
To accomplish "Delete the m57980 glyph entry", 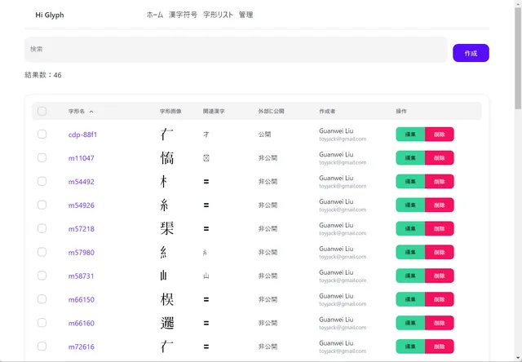I will click(x=440, y=252).
